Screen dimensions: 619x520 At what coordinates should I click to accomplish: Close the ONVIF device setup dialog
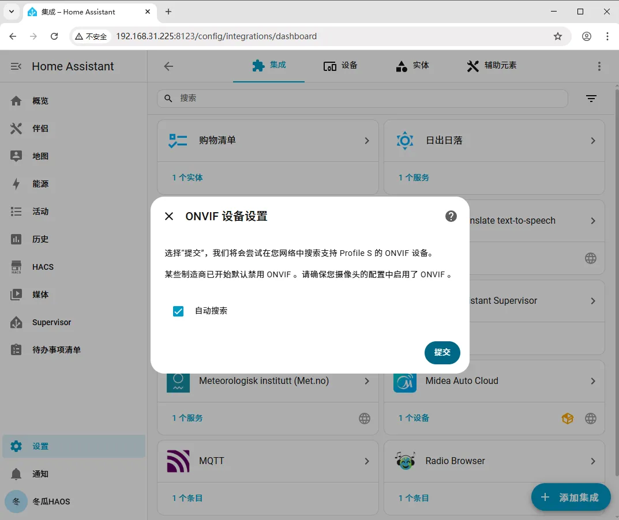coord(169,216)
